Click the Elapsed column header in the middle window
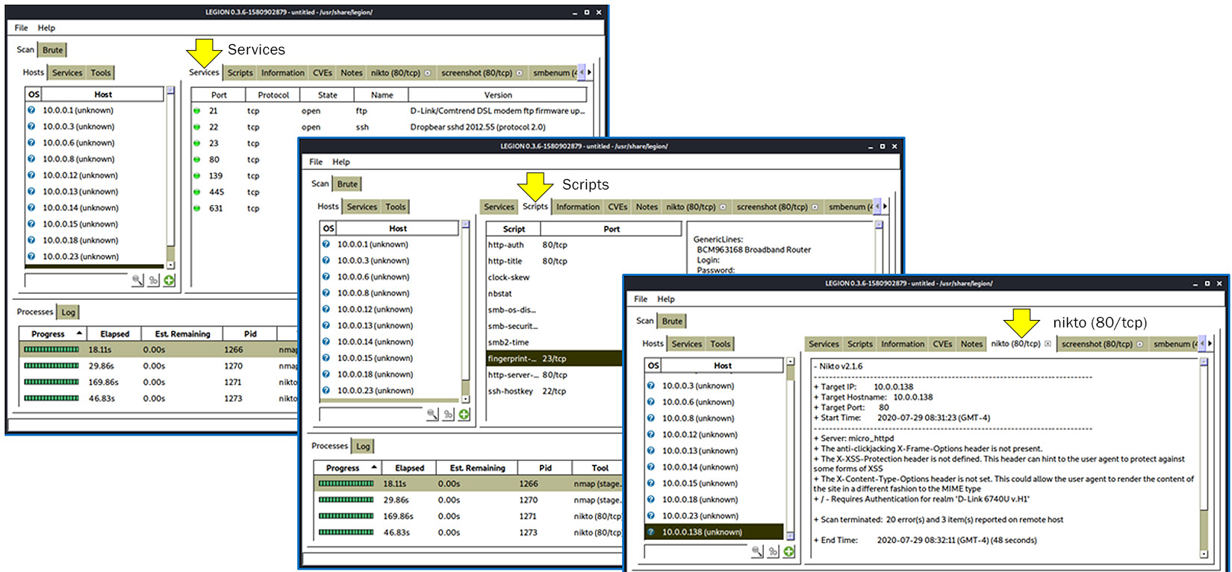Image resolution: width=1232 pixels, height=572 pixels. tap(410, 468)
